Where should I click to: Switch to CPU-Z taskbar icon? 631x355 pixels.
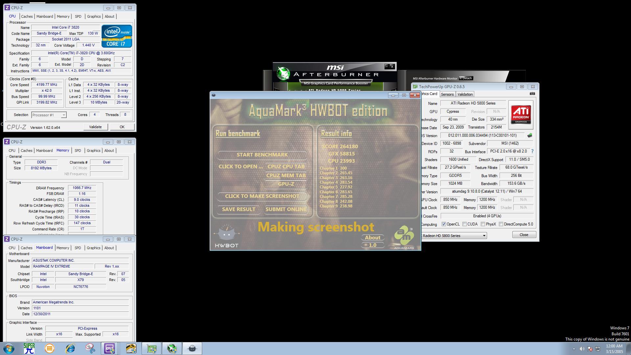point(110,348)
